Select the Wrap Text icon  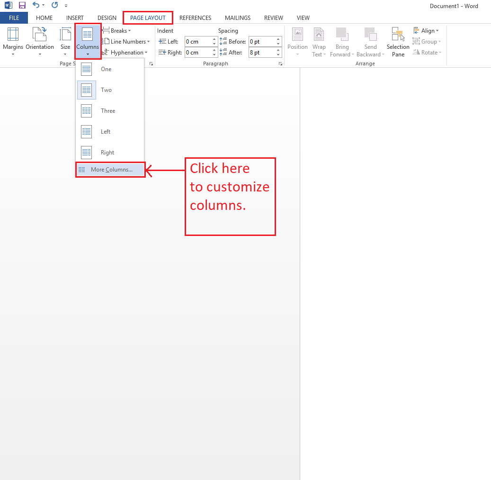[319, 42]
